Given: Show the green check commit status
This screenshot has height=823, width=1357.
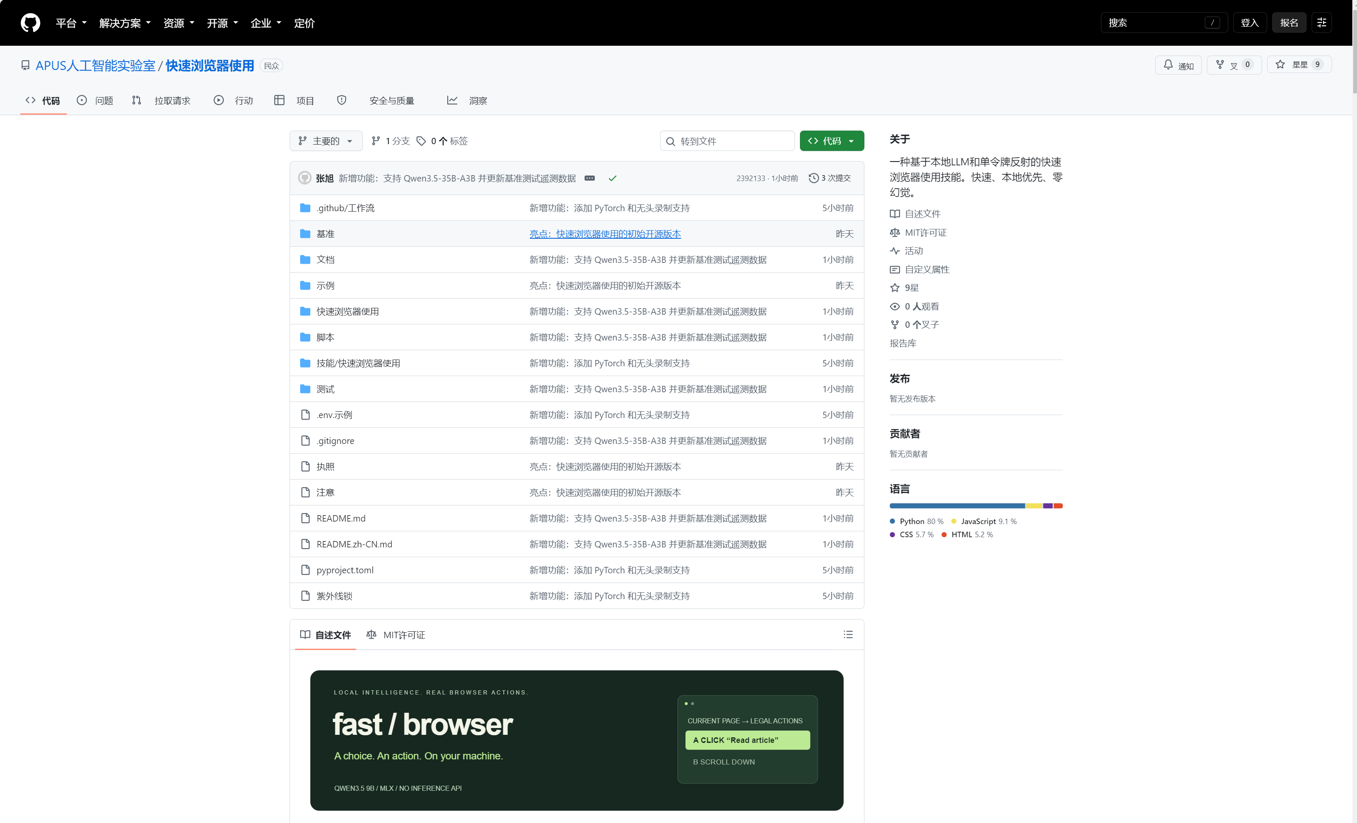Looking at the screenshot, I should click(613, 178).
